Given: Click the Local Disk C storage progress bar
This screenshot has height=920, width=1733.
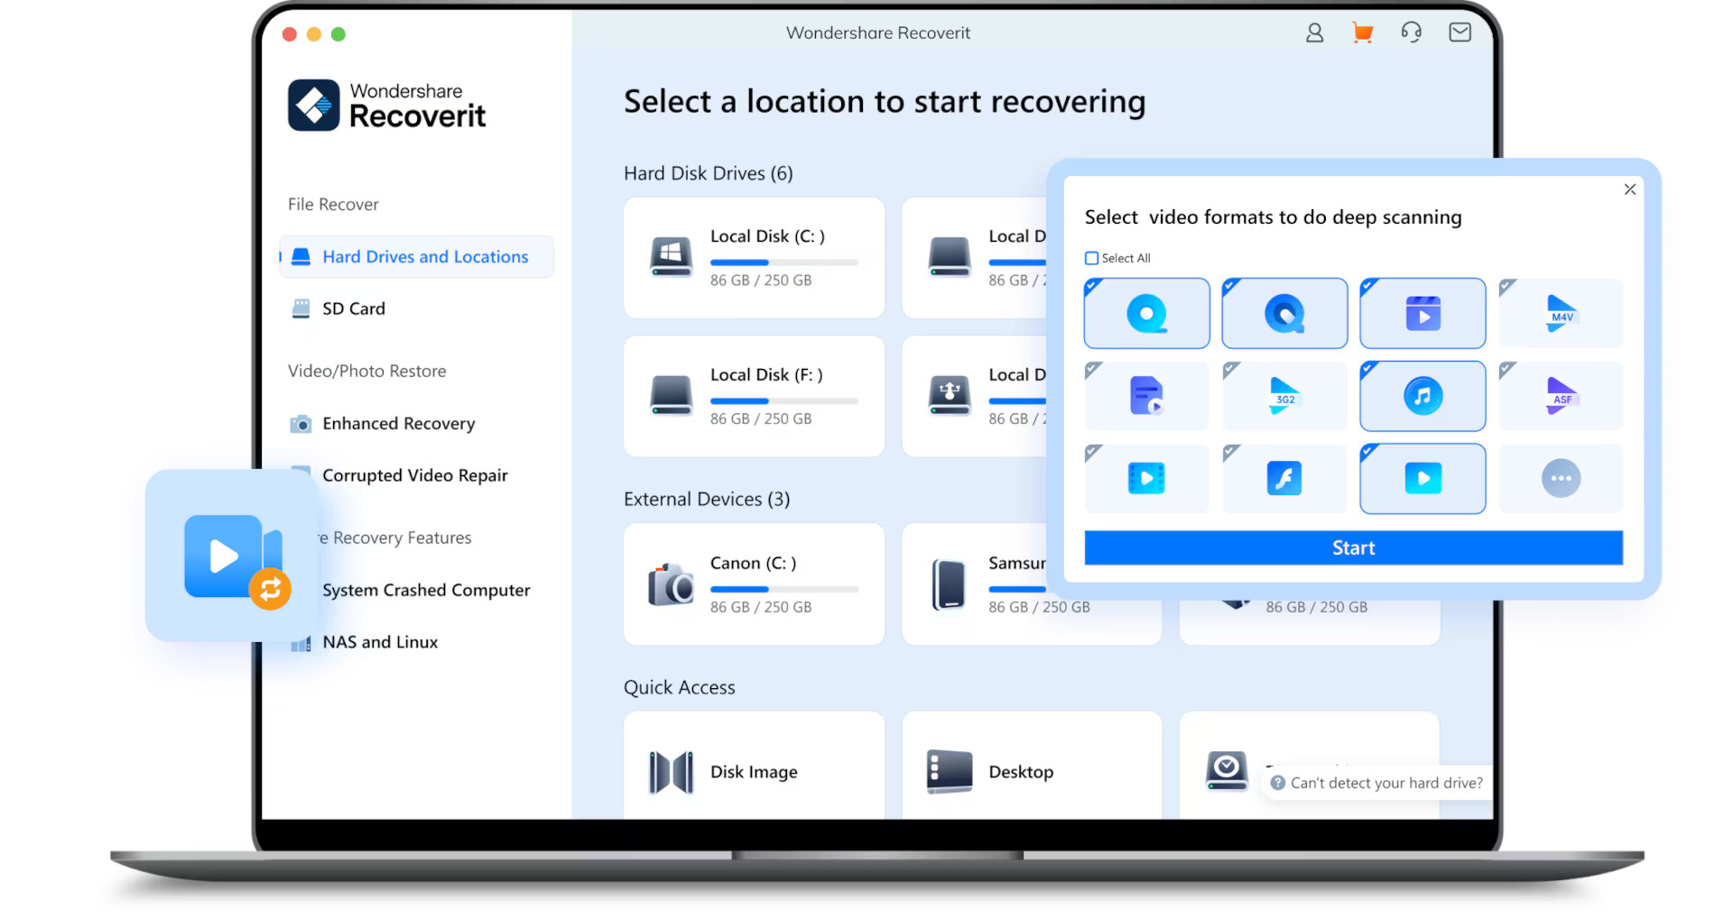Looking at the screenshot, I should pyautogui.click(x=783, y=262).
